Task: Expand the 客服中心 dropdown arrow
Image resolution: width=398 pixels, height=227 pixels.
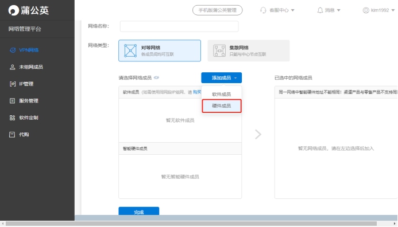Action: pos(293,10)
